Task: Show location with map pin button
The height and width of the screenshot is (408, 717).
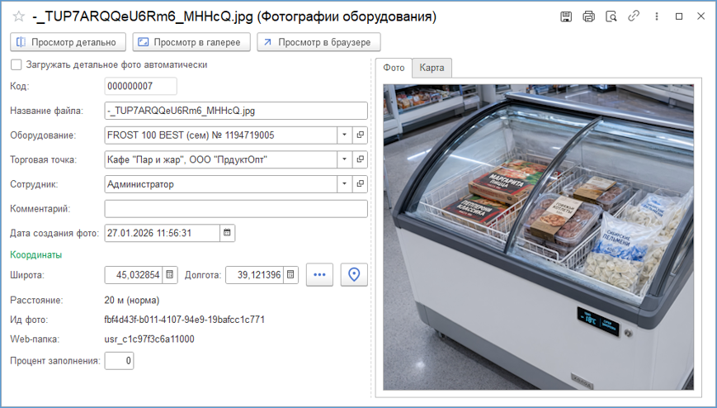Action: click(354, 275)
